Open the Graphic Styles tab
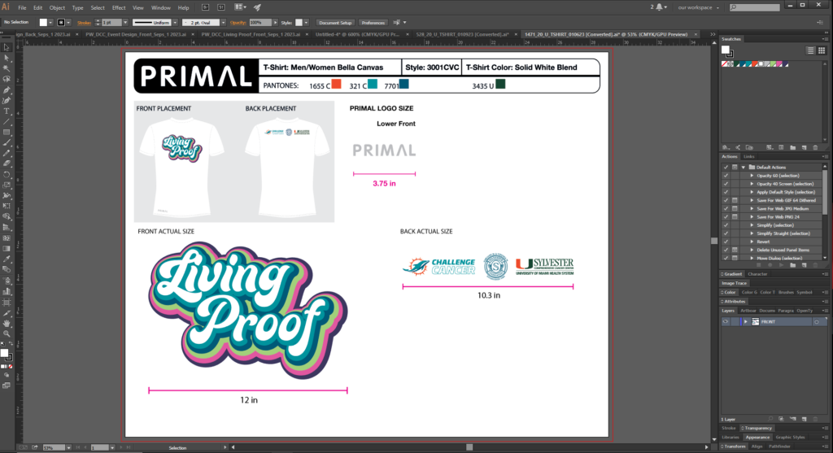Viewport: 833px width, 453px height. pos(790,437)
